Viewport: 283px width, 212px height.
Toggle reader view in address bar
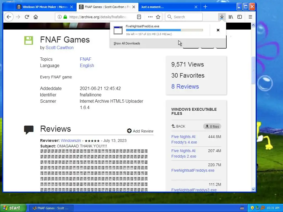(x=139, y=17)
